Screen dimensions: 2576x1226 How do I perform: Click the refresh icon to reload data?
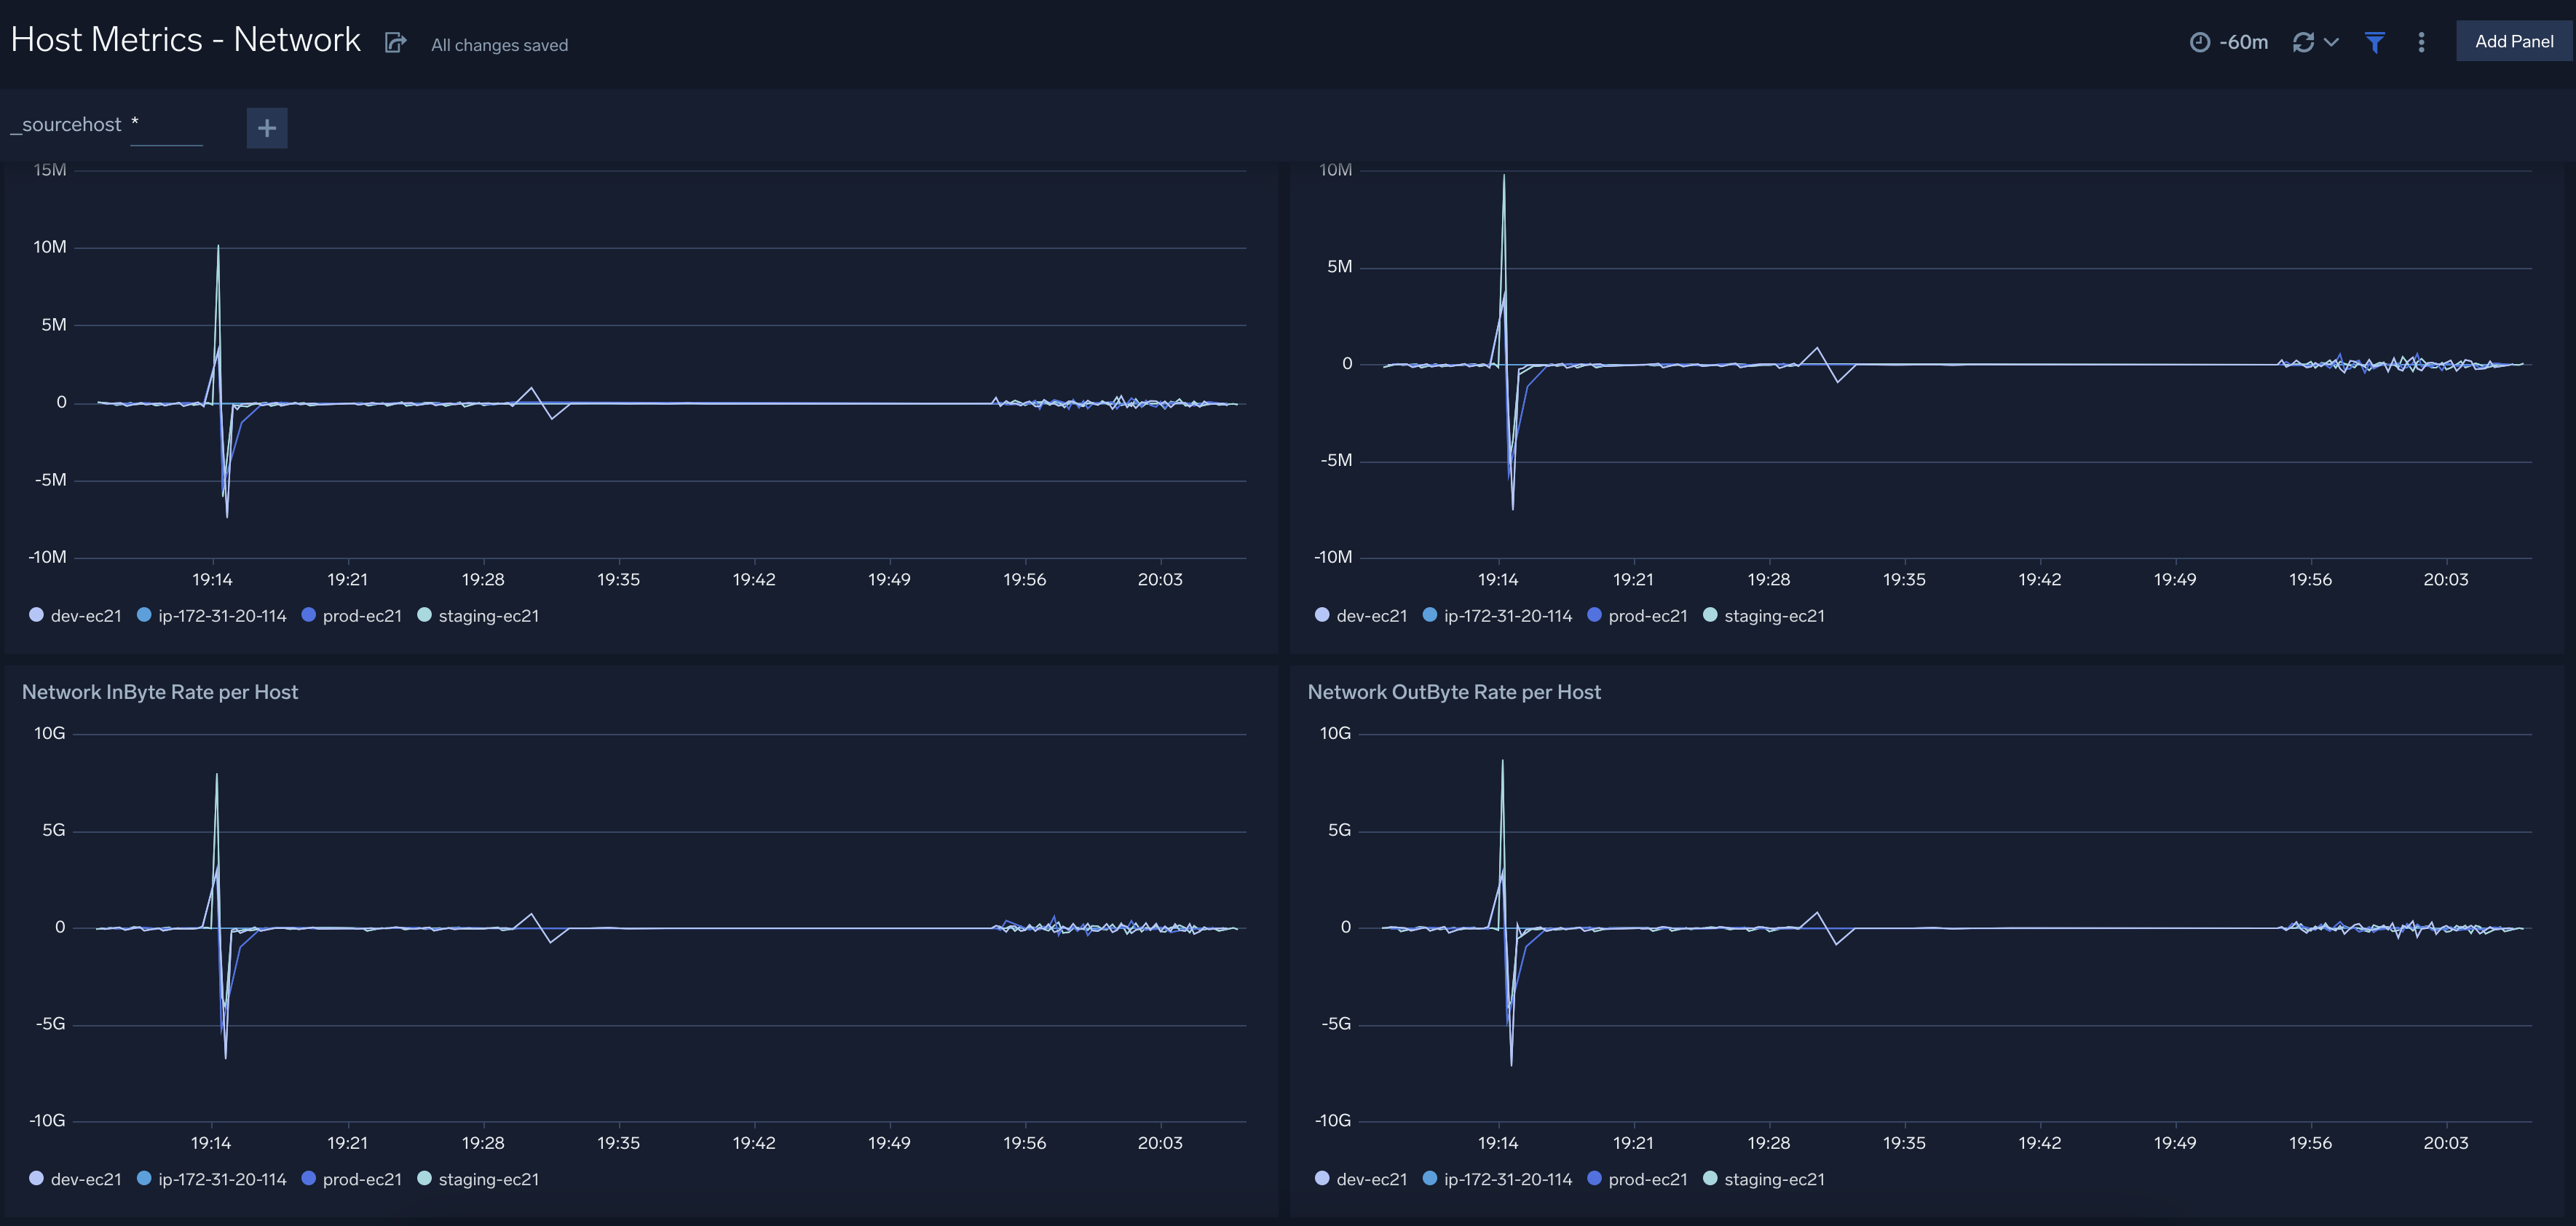(2303, 41)
